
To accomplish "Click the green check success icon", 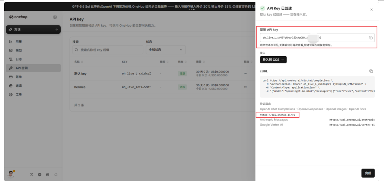I will pos(262,8).
